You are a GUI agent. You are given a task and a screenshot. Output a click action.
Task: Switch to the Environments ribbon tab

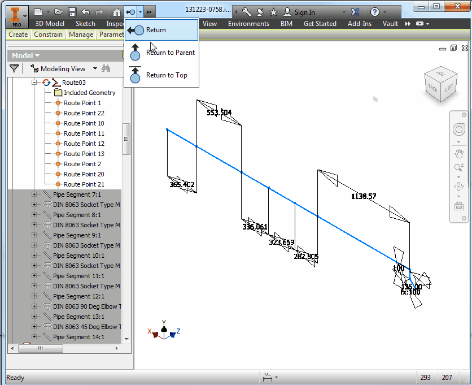(x=248, y=24)
